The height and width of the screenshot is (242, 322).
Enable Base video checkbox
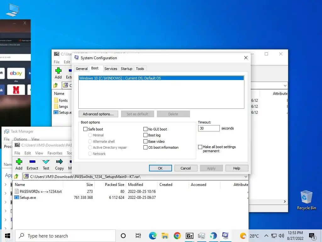tap(145, 141)
